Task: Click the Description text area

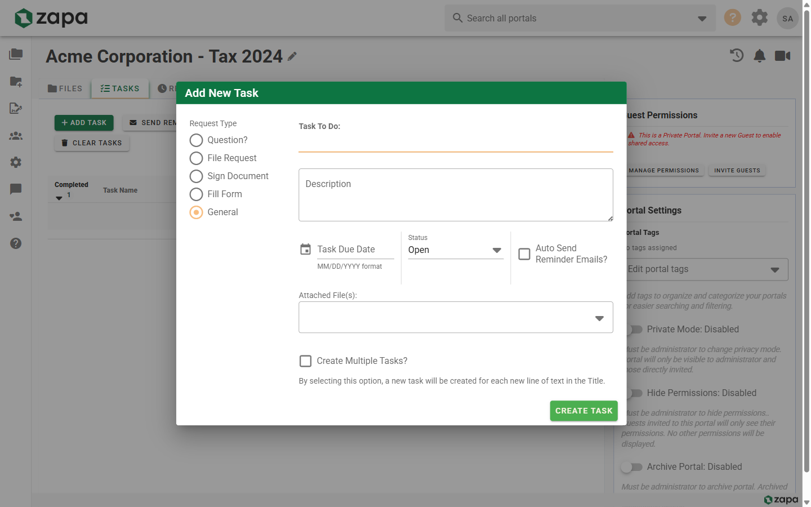Action: tap(456, 195)
